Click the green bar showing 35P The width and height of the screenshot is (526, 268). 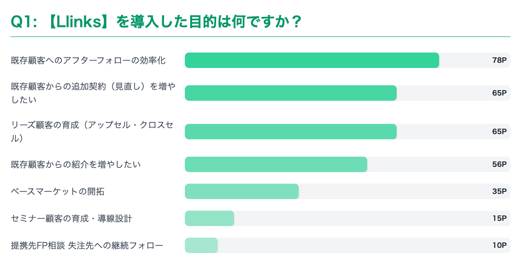point(242,191)
